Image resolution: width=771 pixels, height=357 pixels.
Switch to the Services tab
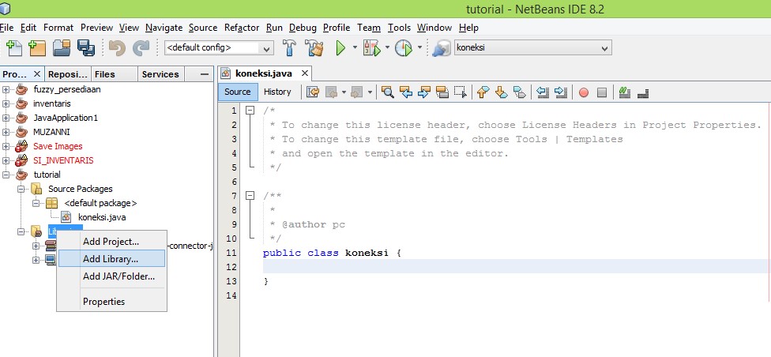coord(160,74)
